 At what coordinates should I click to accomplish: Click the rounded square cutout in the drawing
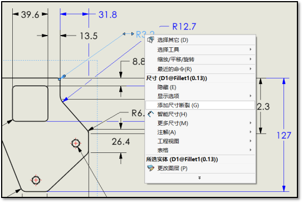tap(30, 103)
